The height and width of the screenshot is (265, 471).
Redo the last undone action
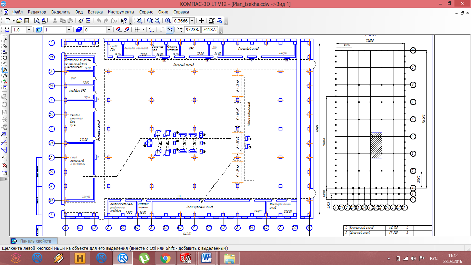coord(106,21)
